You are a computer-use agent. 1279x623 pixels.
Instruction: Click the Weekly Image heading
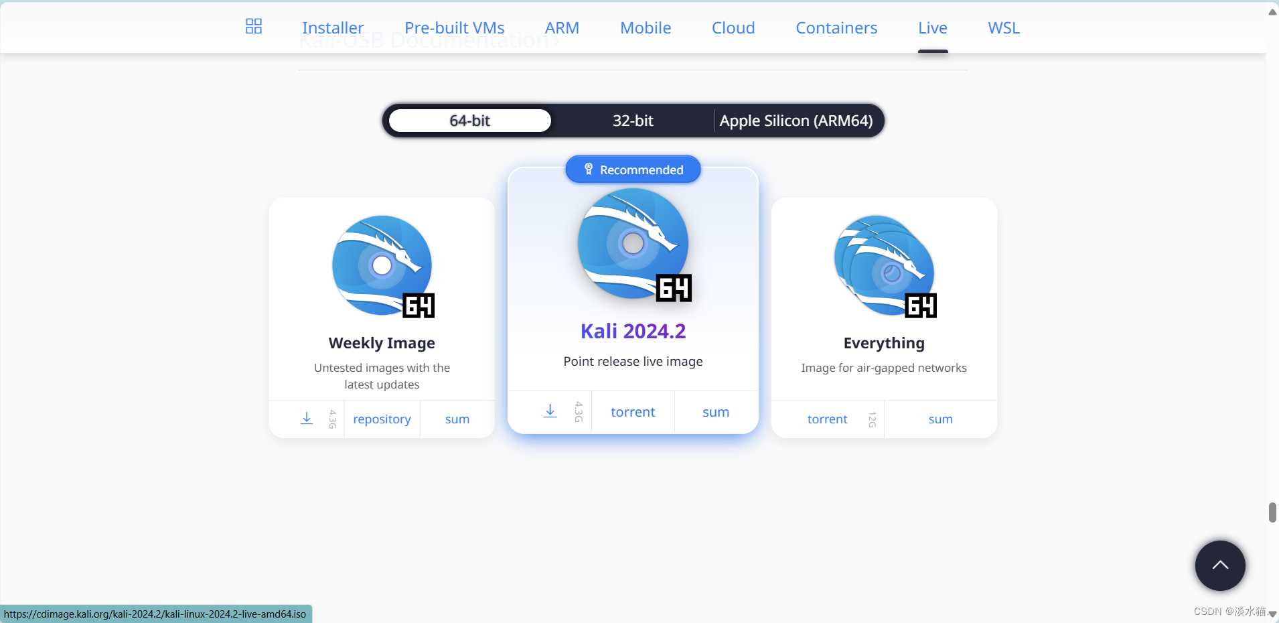tap(382, 343)
